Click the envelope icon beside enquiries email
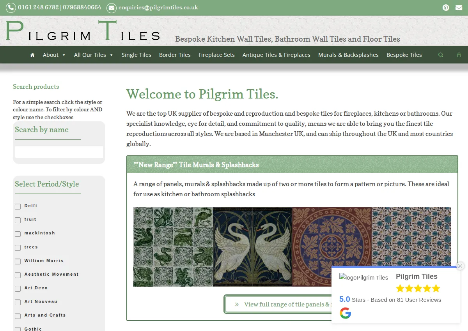The image size is (468, 331). click(112, 7)
